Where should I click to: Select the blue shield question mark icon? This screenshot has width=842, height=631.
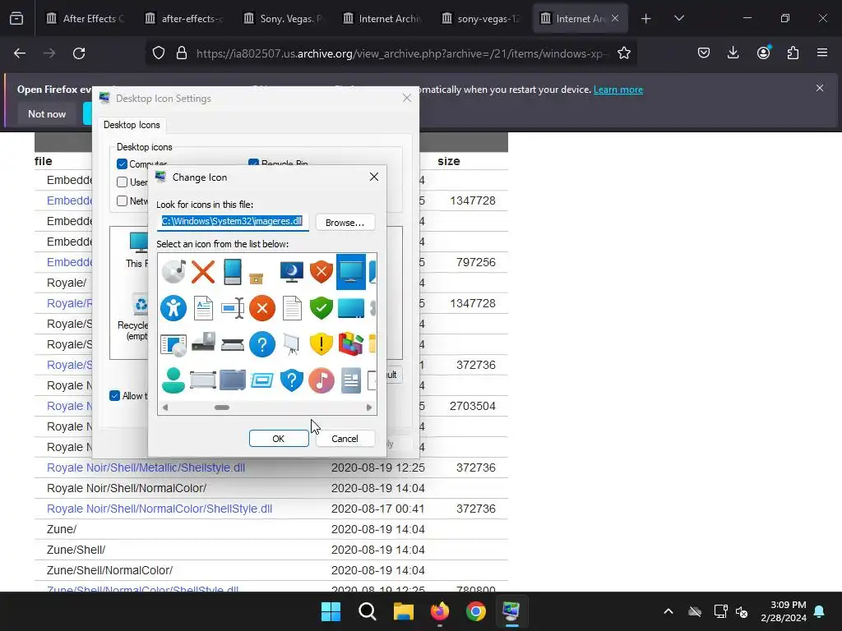coord(292,380)
